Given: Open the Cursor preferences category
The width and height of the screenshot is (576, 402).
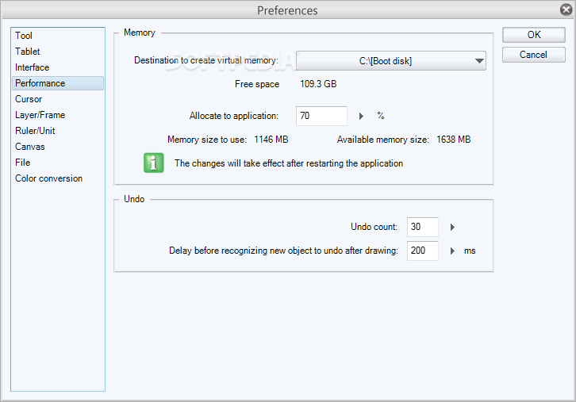Looking at the screenshot, I should 58,99.
